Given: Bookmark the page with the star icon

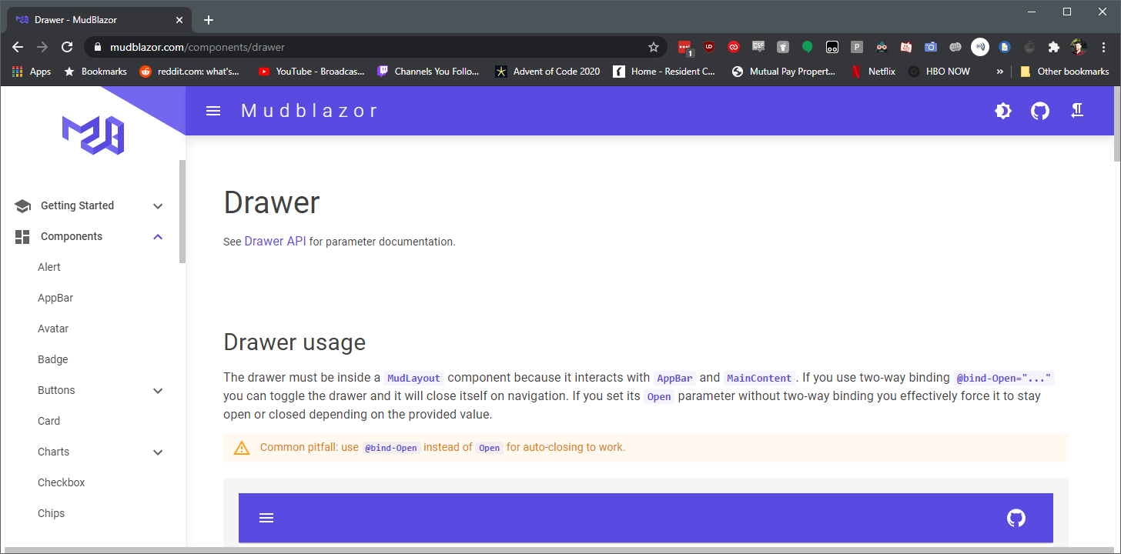Looking at the screenshot, I should pos(654,47).
